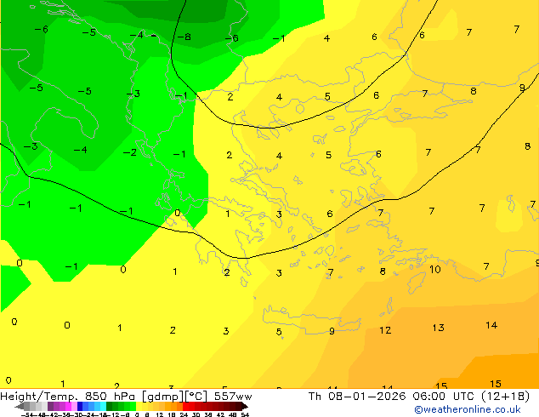The height and width of the screenshot is (417, 539).
Task: Pick the darkest green legend segment
Action: 109,407
